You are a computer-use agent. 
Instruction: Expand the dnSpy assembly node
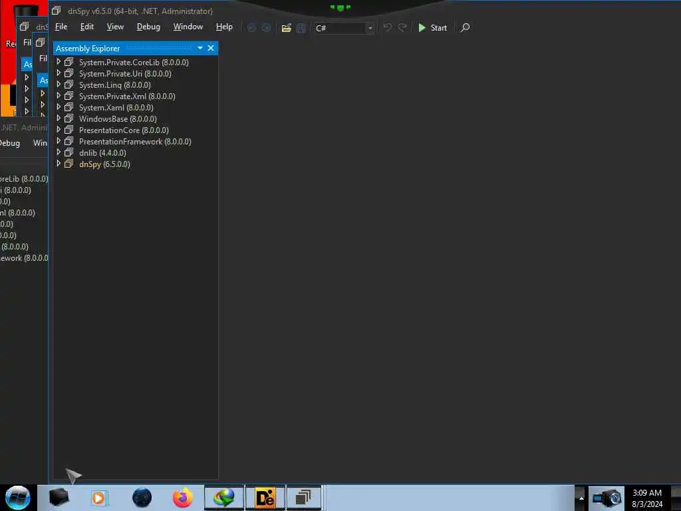pyautogui.click(x=59, y=164)
